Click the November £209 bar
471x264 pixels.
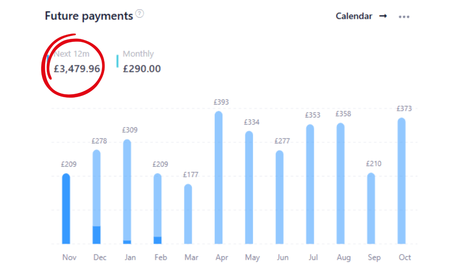click(66, 209)
